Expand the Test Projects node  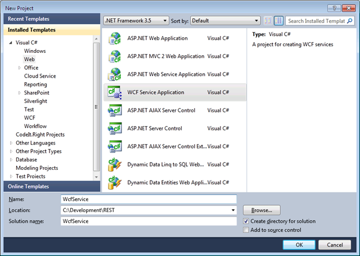tap(11, 176)
